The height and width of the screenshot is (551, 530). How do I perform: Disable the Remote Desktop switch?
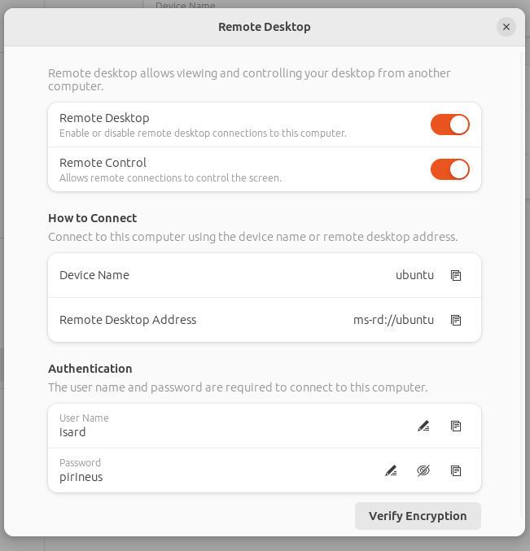click(449, 125)
